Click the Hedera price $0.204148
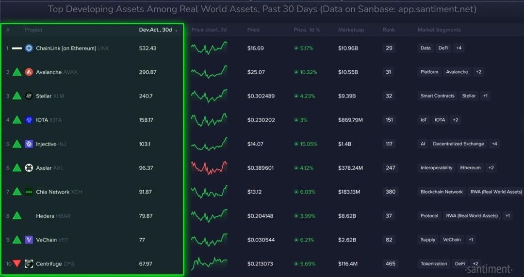The image size is (524, 277). 261,216
